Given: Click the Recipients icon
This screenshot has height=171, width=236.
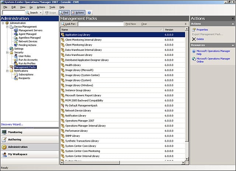Looking at the screenshot, I should [16, 78].
